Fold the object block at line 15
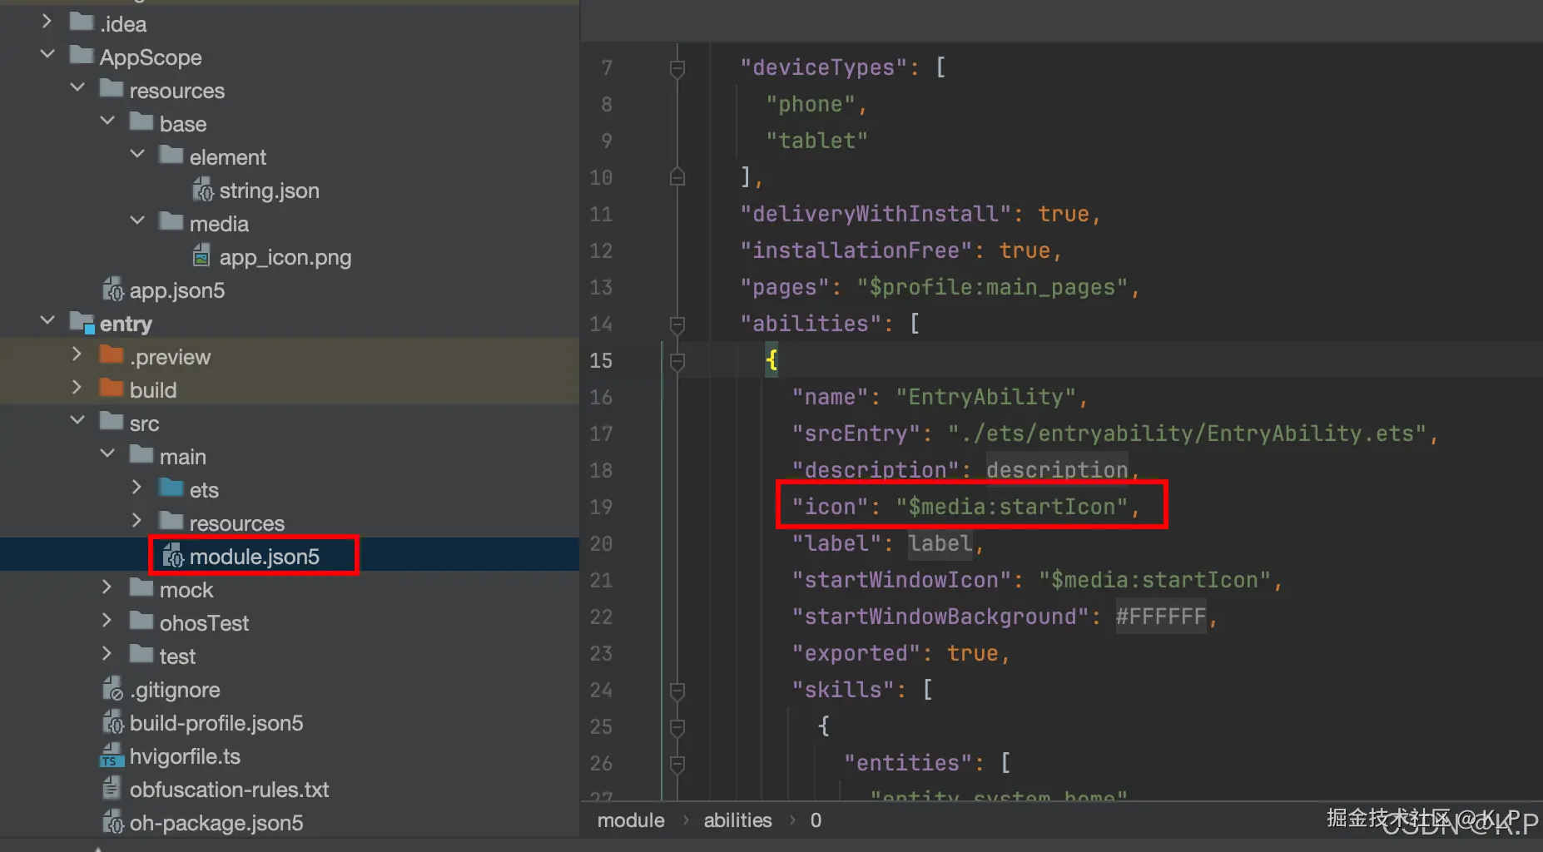 click(x=677, y=361)
